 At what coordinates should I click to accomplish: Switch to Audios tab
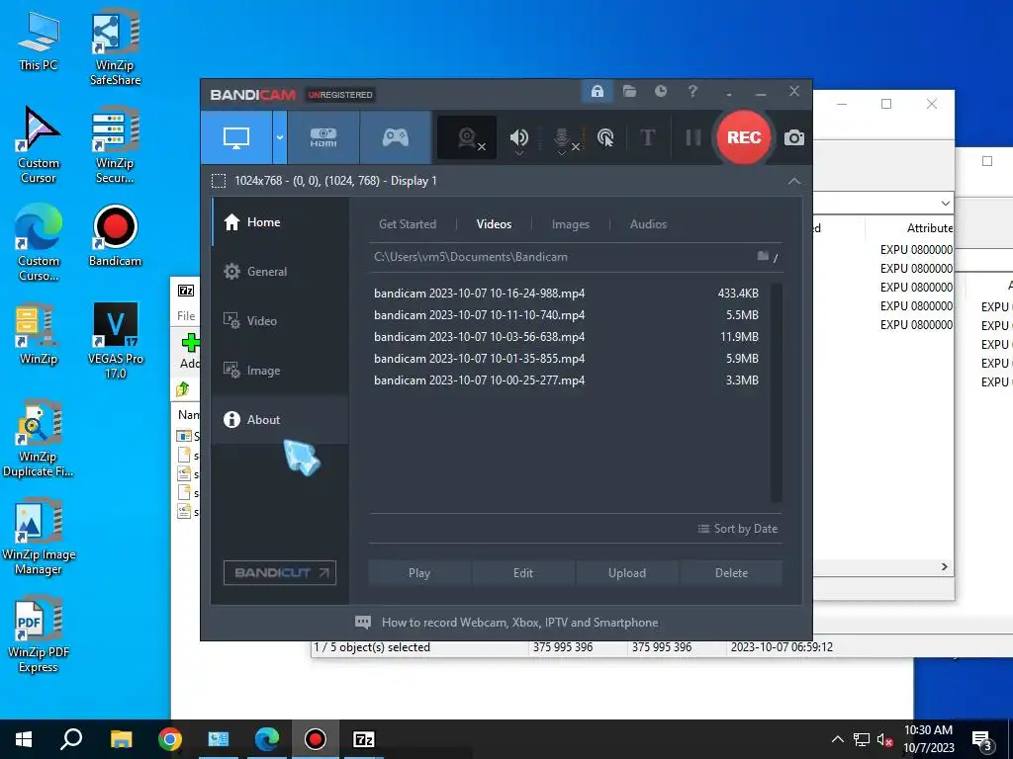[x=648, y=224]
